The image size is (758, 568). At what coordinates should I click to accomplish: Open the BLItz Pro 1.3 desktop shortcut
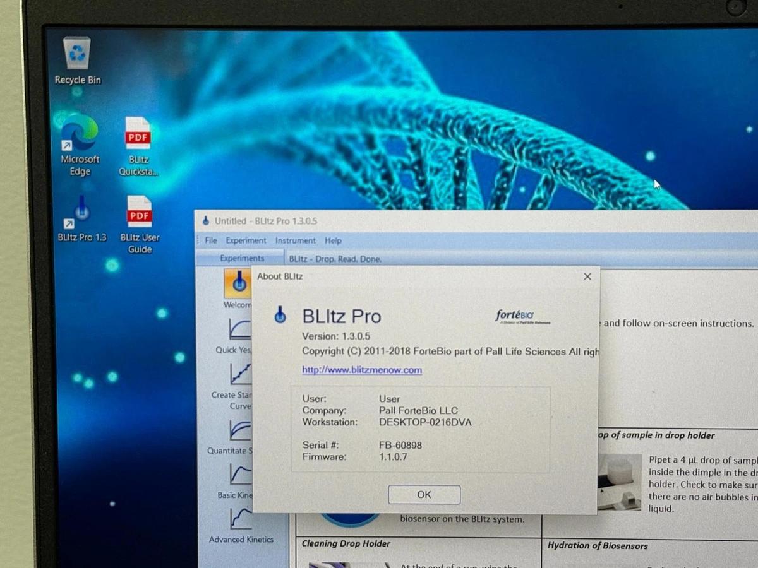click(82, 218)
